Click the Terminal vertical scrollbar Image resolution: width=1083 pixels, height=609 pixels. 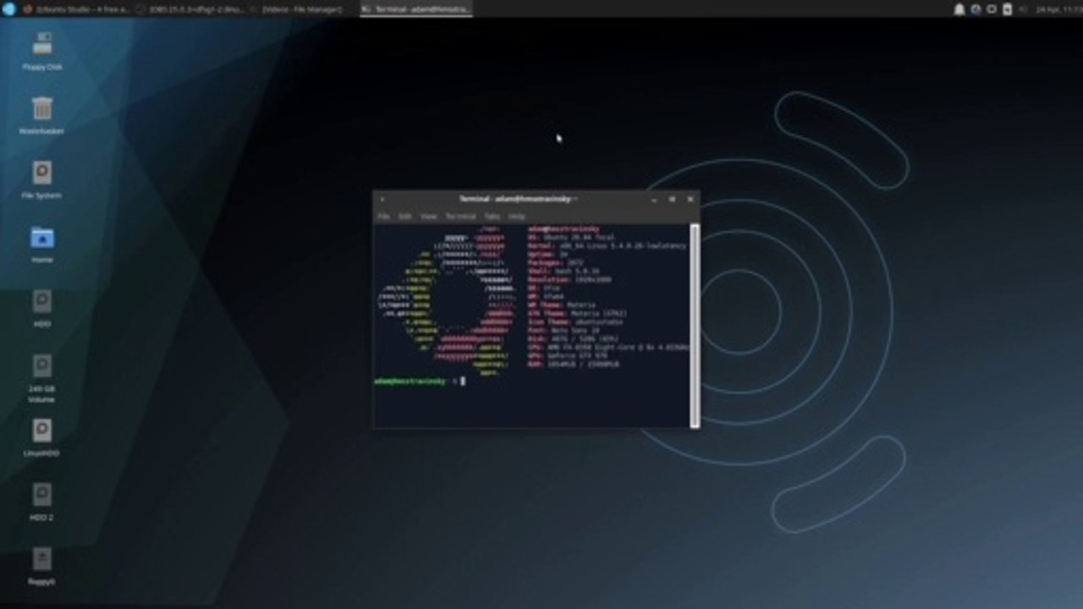[695, 326]
